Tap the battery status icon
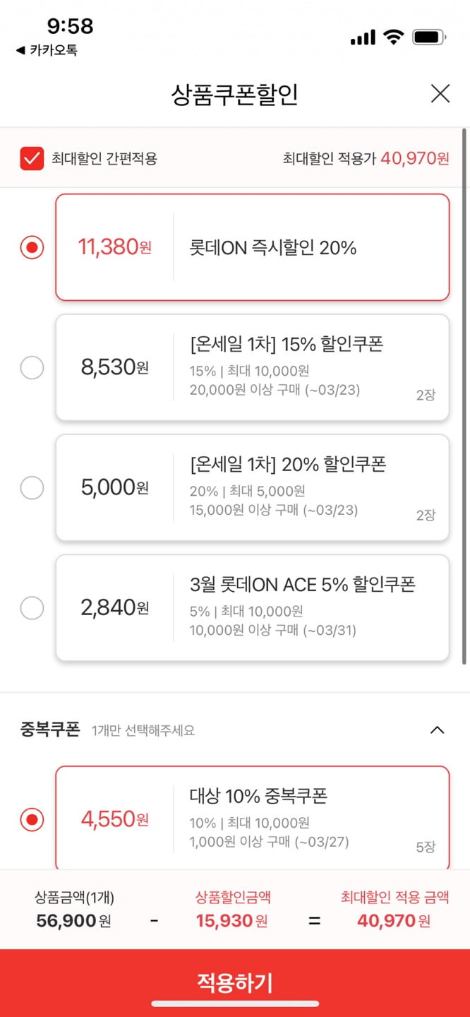The width and height of the screenshot is (470, 1017). click(x=429, y=37)
